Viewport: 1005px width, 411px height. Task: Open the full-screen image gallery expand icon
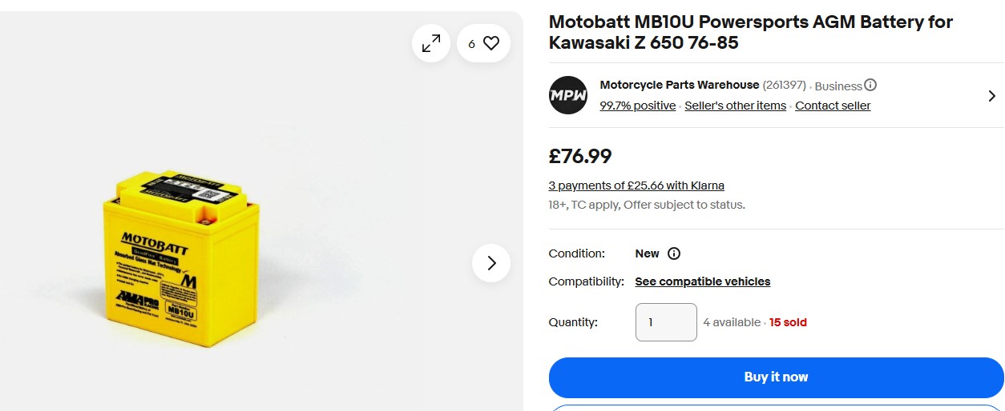(431, 43)
